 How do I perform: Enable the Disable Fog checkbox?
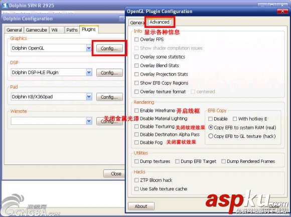pos(136,142)
